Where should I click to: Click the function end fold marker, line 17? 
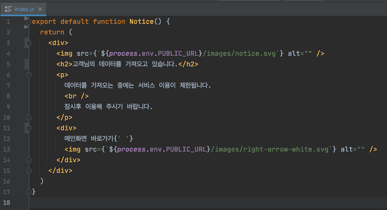(29, 192)
